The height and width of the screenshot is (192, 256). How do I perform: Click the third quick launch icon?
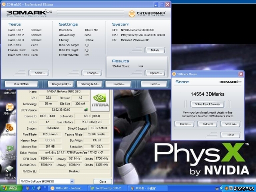[39, 188]
